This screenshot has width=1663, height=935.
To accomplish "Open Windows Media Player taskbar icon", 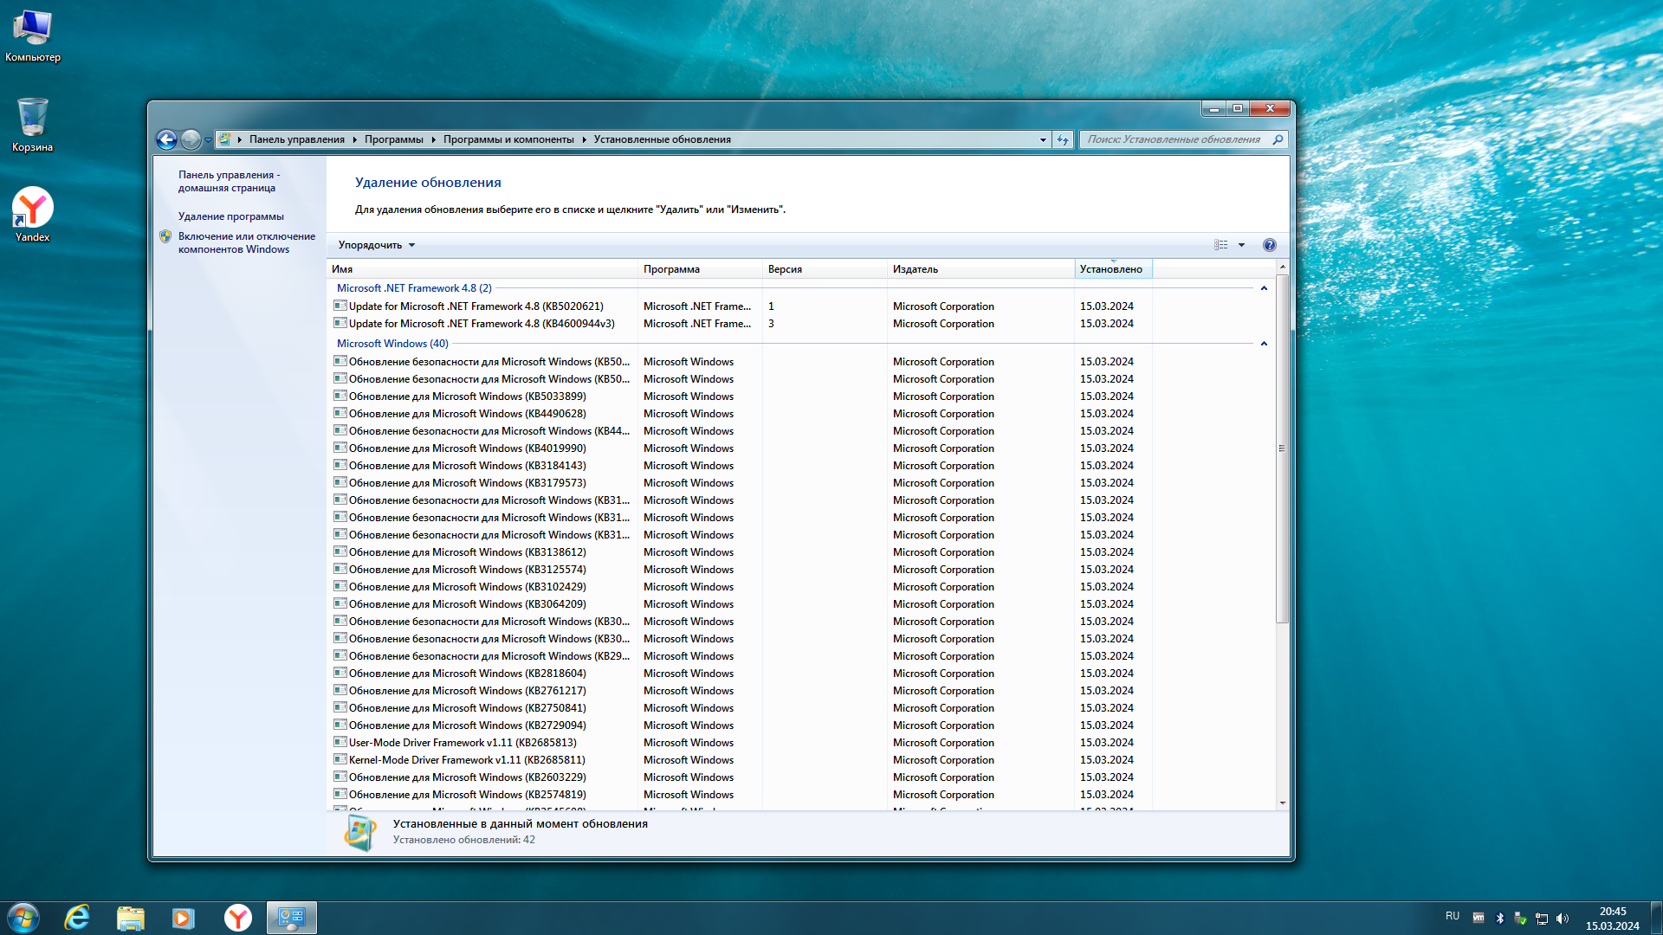I will pyautogui.click(x=183, y=918).
